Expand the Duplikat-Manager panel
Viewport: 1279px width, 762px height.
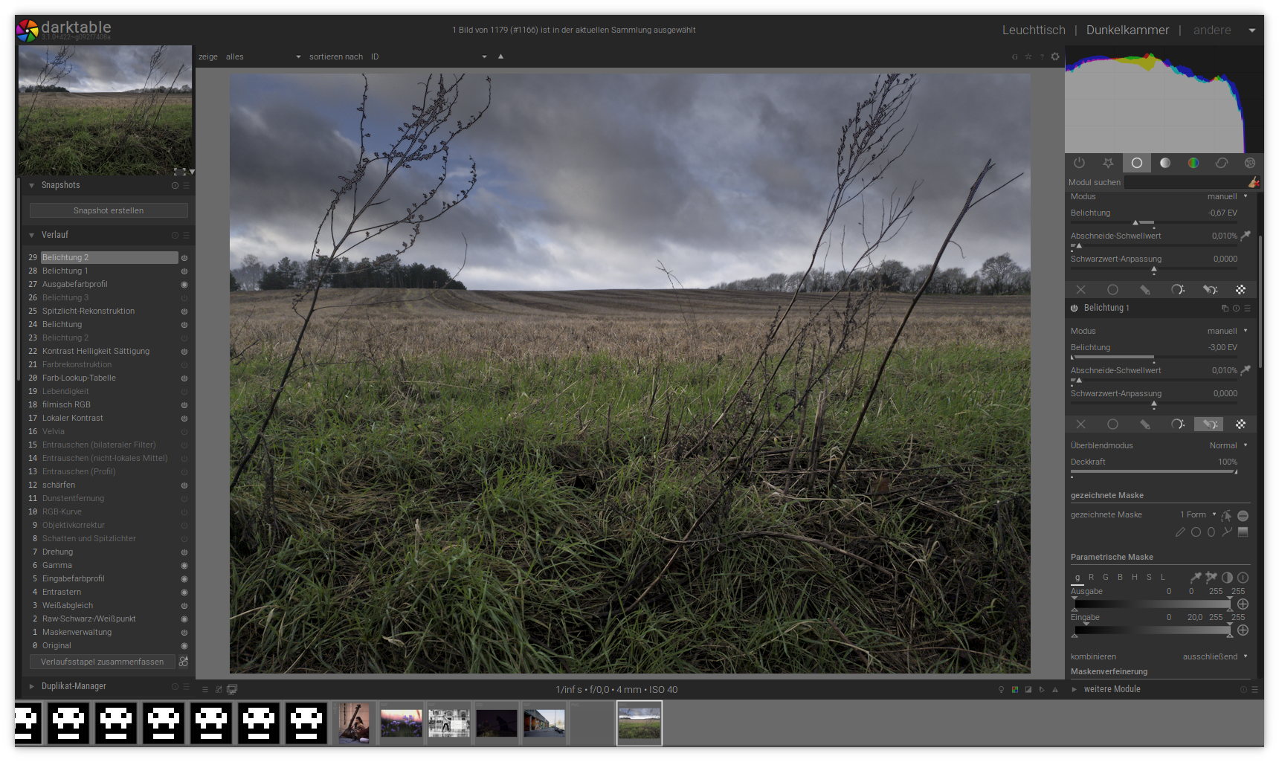[x=32, y=686]
